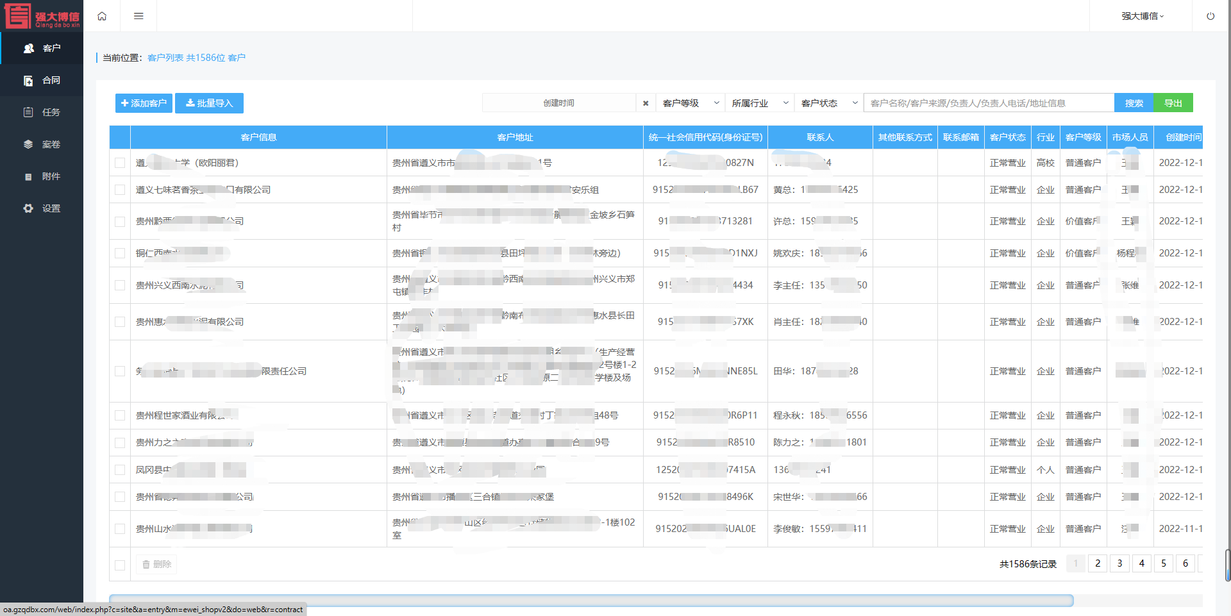Click the 客户列表 breadcrumb link
This screenshot has height=616, width=1231.
pos(165,58)
